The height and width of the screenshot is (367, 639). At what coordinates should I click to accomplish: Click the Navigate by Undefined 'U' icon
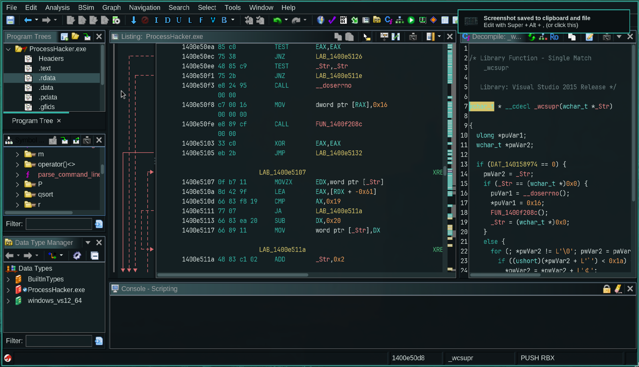[179, 20]
